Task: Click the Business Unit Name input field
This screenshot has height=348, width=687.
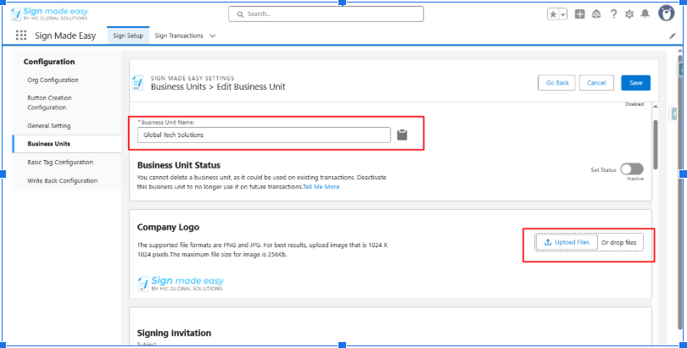Action: 264,135
